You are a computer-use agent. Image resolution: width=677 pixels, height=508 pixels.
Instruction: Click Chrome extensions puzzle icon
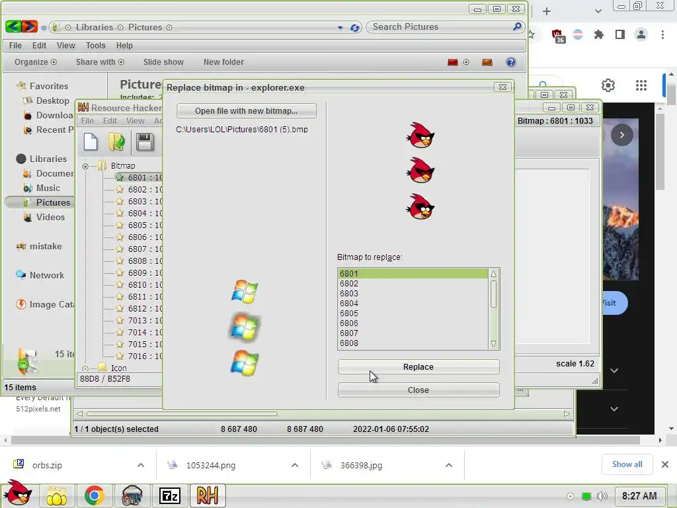(x=599, y=34)
